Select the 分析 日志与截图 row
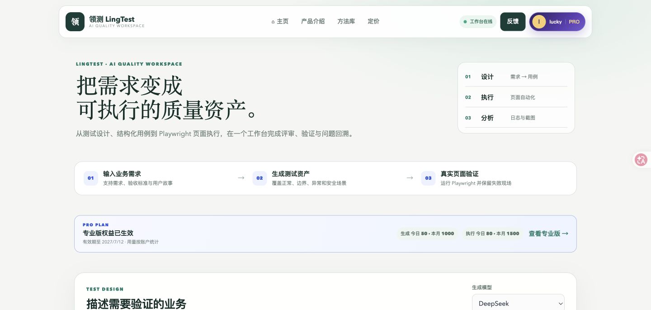Screen dimensions: 651x310 click(x=516, y=118)
